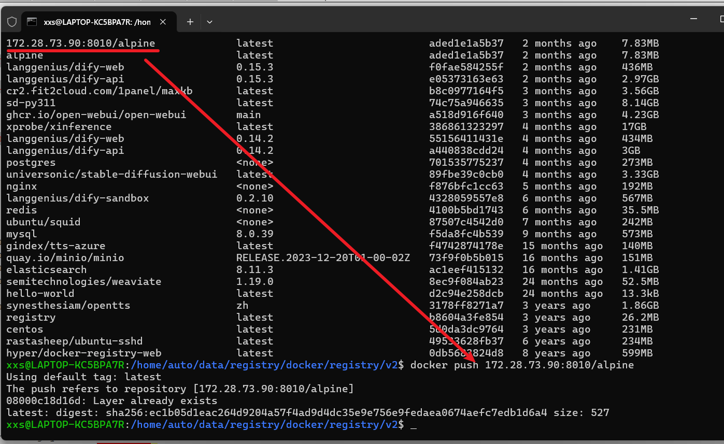Viewport: 724px width, 444px height.
Task: Select universonic/stable-diffusion-webui repository
Action: (x=111, y=175)
